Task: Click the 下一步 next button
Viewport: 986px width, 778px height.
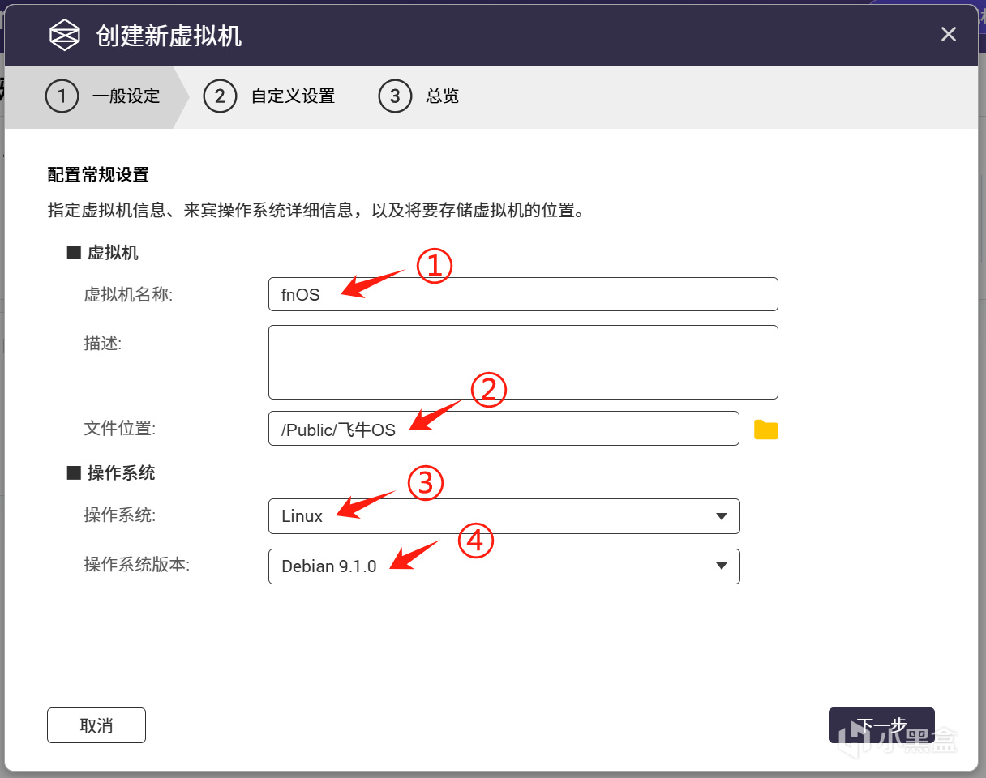Action: (881, 725)
